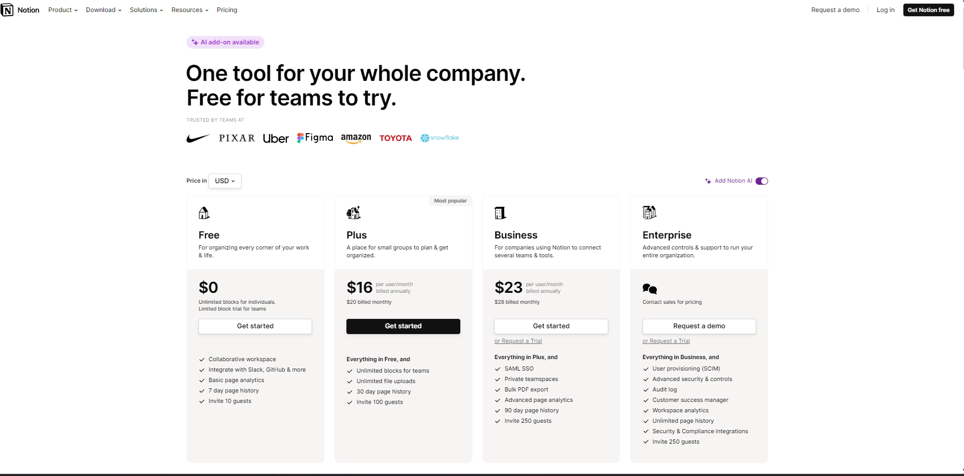The height and width of the screenshot is (476, 964).
Task: Toggle the Add Notion AI switch
Action: (x=762, y=181)
